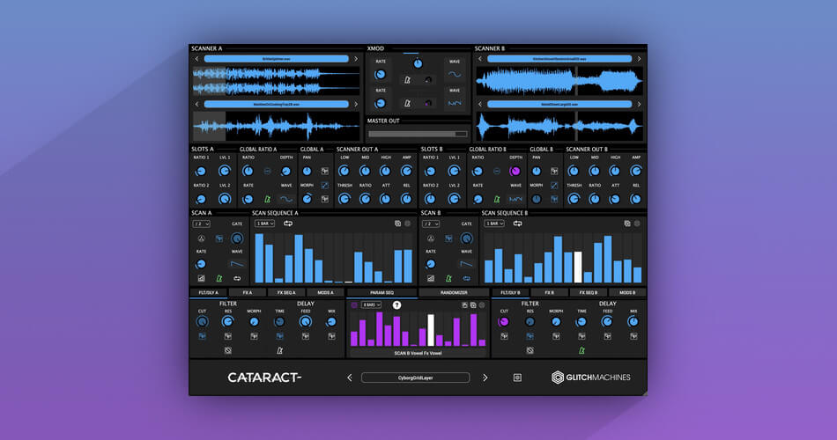Screen dimensions: 837x440
Task: Select the Global Ratio A wave shape
Action: [x=286, y=200]
